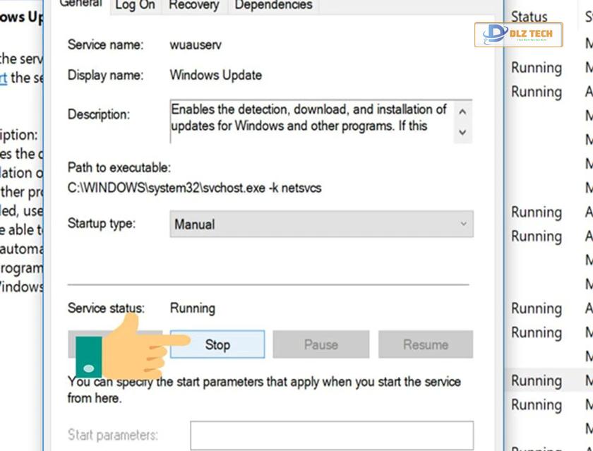Switch to the Log On tab
This screenshot has width=593, height=451.
coord(135,6)
